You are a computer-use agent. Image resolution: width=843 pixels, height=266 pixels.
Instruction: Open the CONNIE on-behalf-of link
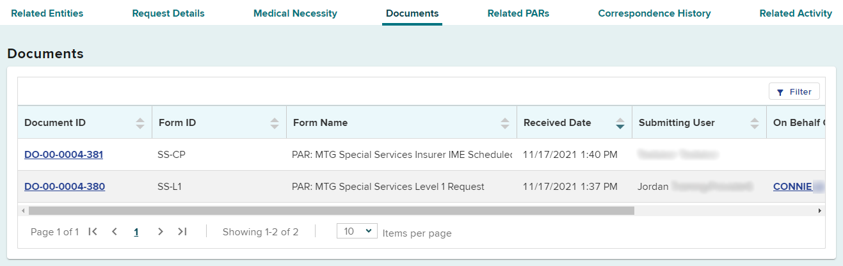[792, 187]
